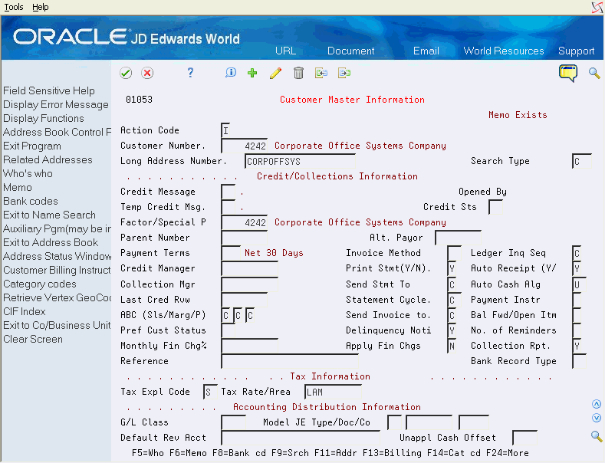Click the page-down circle arrow icon
This screenshot has height=463, width=605.
click(x=597, y=418)
